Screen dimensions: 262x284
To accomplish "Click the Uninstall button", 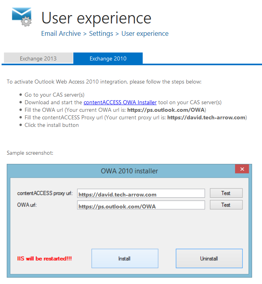I will [x=209, y=259].
